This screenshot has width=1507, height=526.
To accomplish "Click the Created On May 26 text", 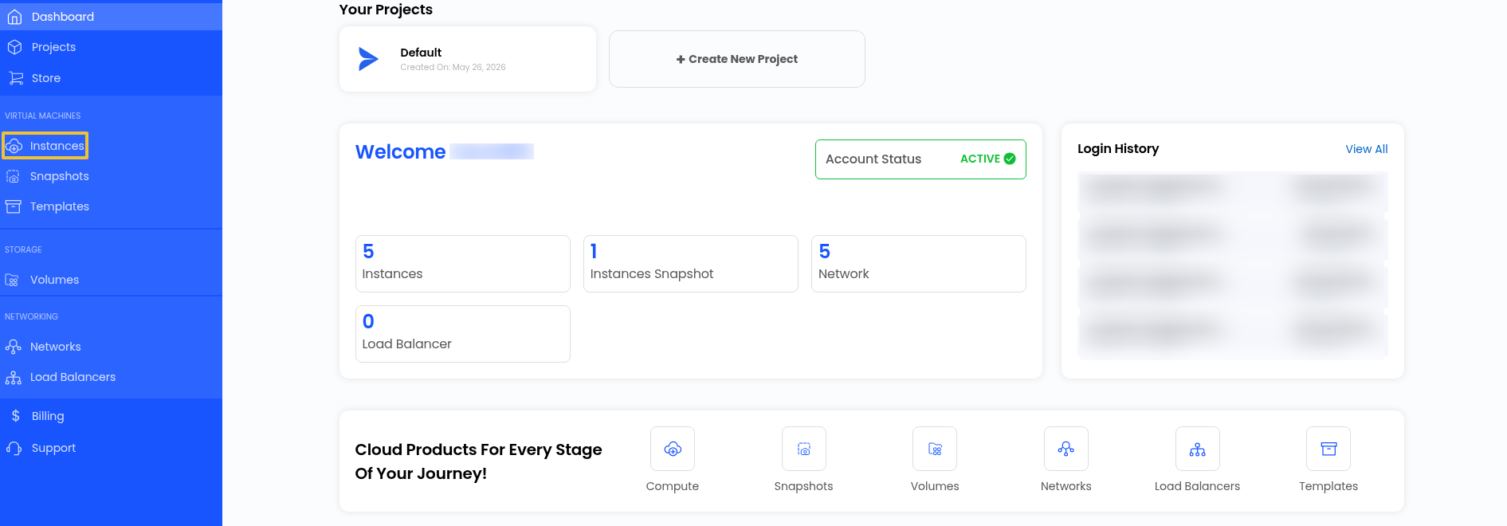I will tap(453, 67).
